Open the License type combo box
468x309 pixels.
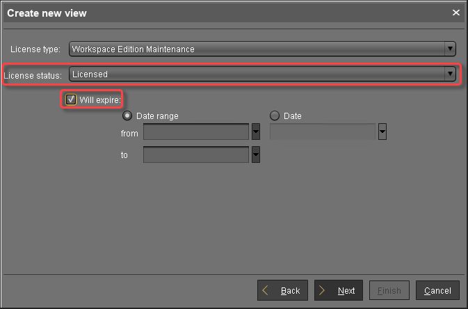coord(257,49)
